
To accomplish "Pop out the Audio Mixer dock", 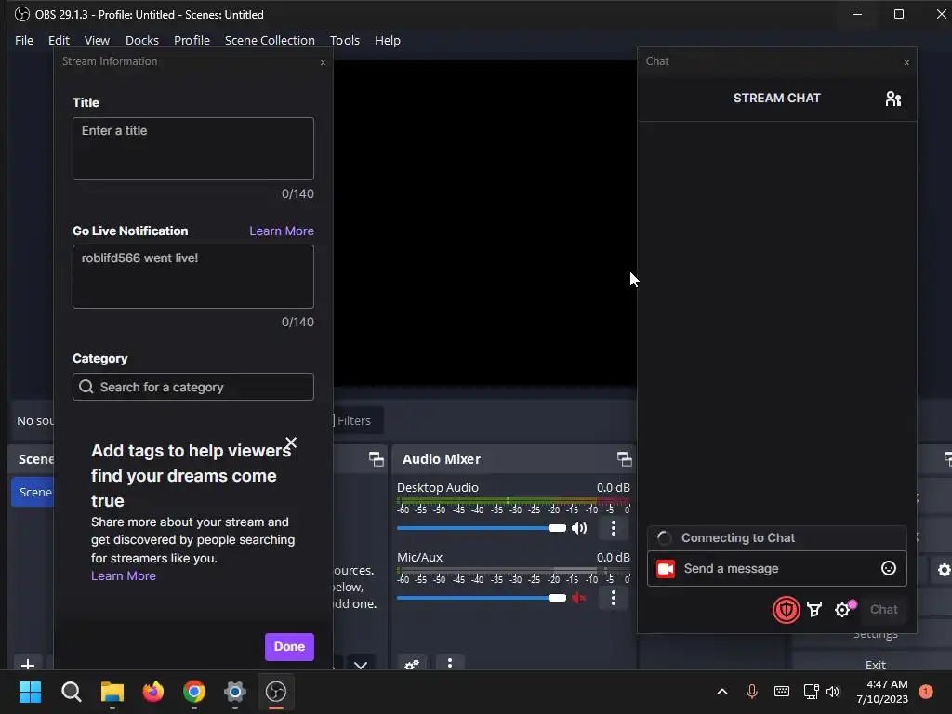I will [x=624, y=459].
